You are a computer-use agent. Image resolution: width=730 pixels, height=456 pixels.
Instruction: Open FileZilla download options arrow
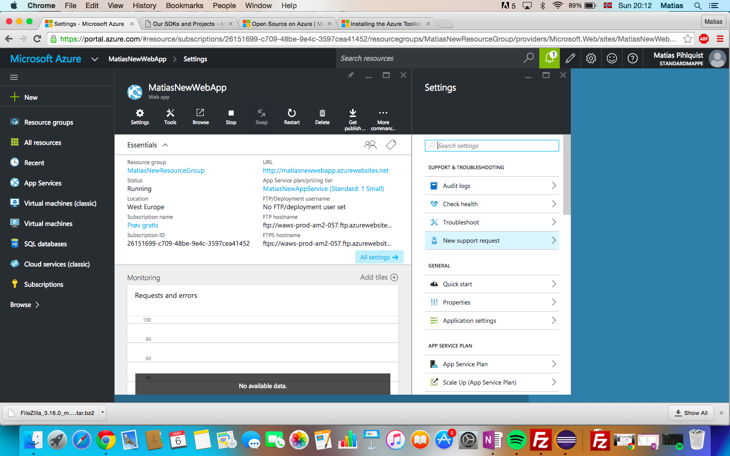tap(102, 412)
